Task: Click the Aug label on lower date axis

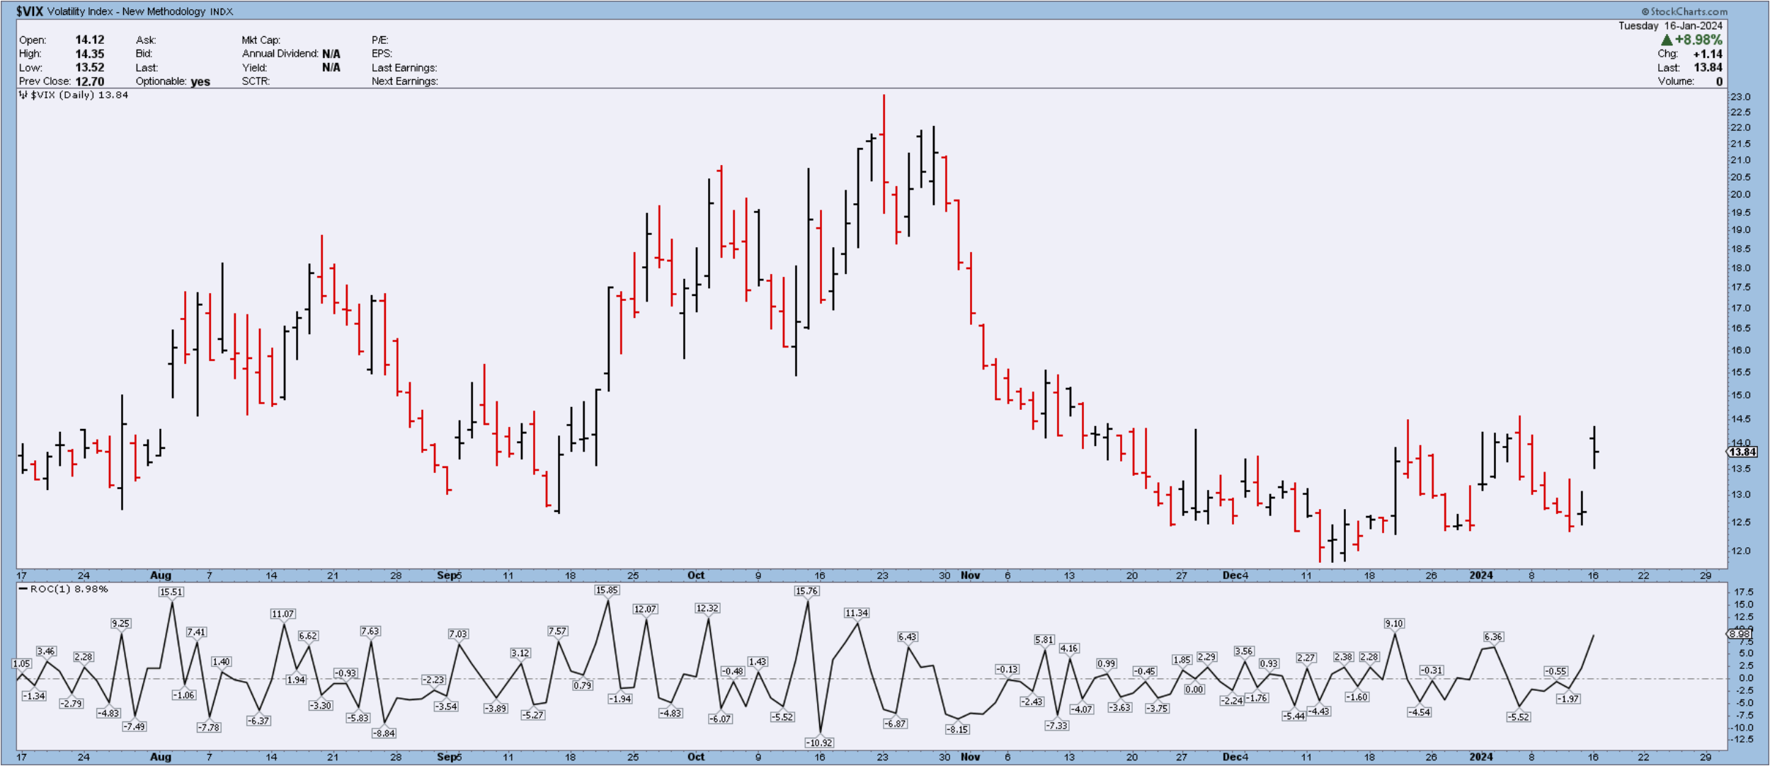Action: tap(161, 757)
